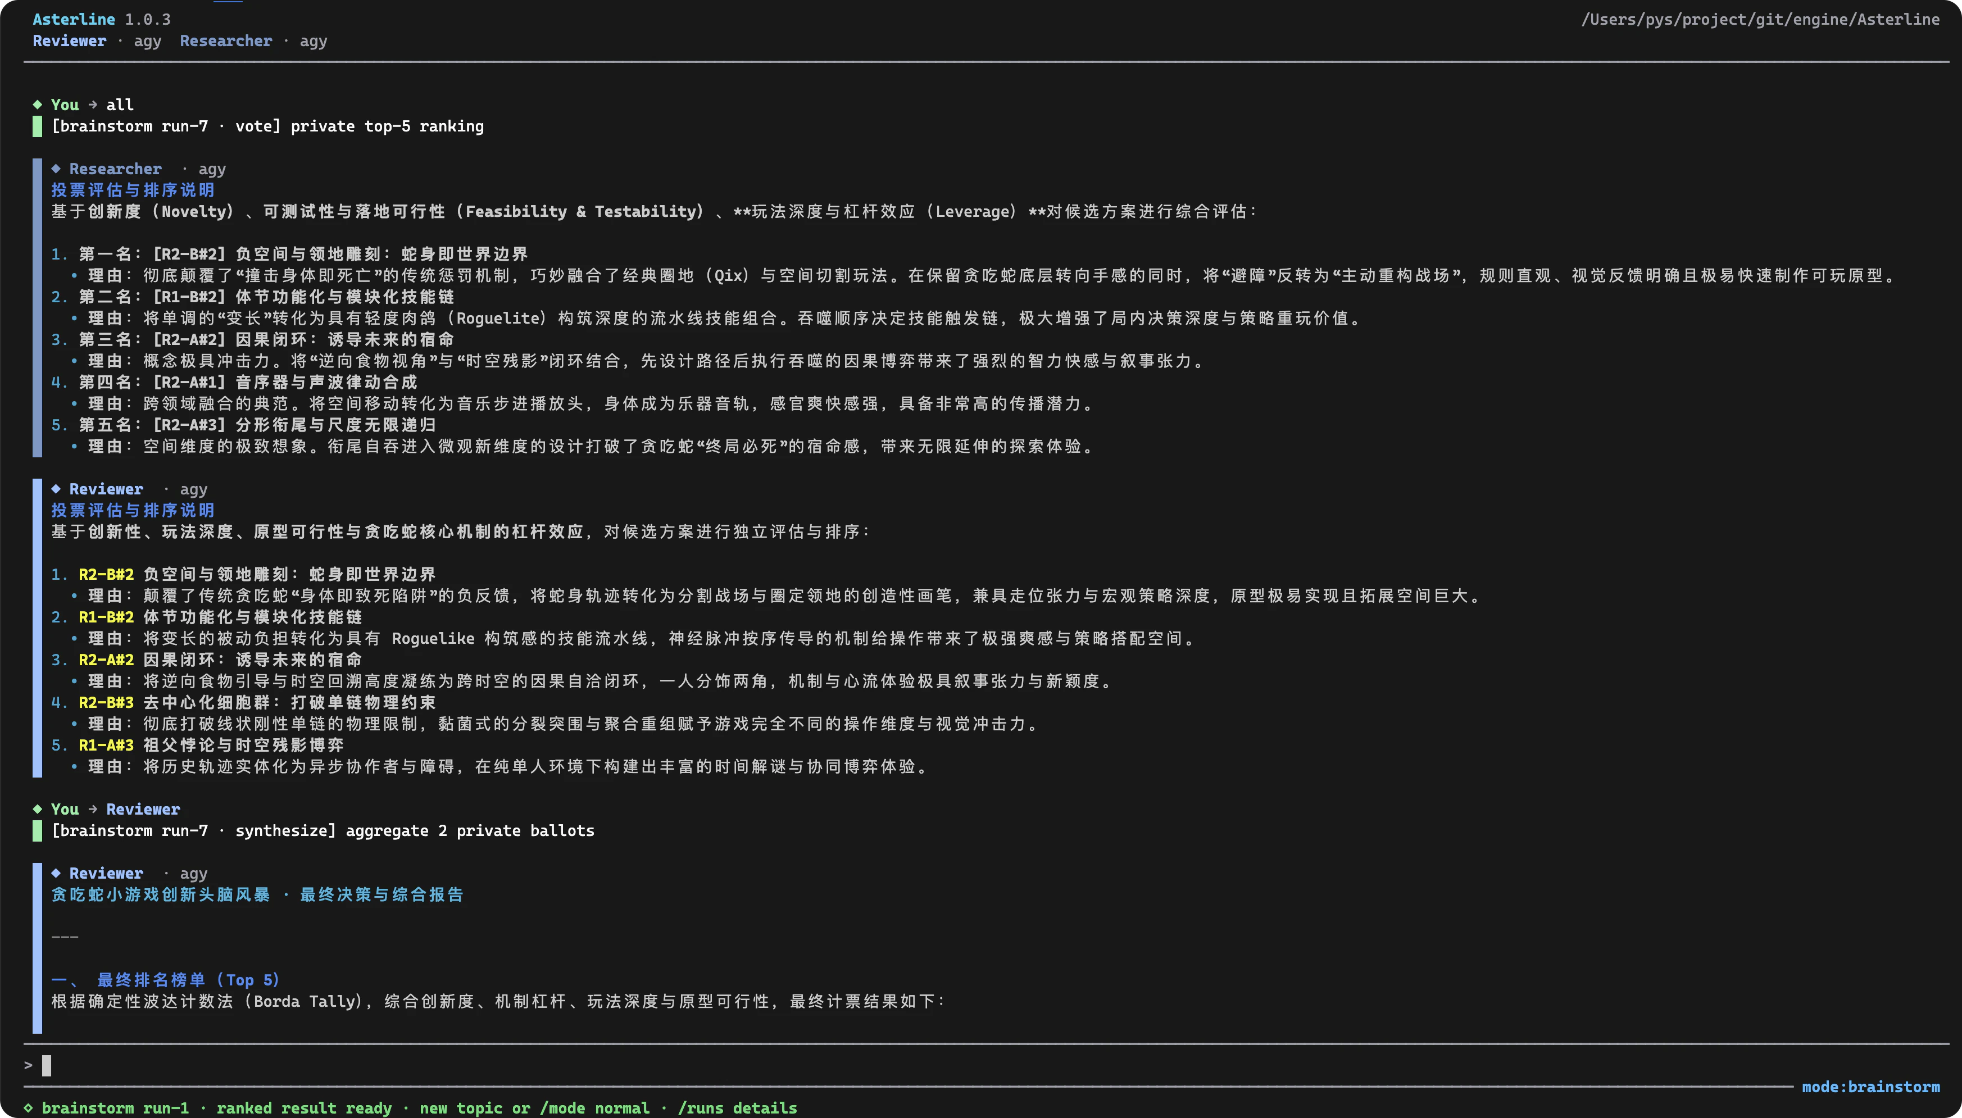The image size is (1962, 1118).
Task: Click Reviewer's intro line beginning "基于创新性、玩法深度"
Action: (x=461, y=531)
